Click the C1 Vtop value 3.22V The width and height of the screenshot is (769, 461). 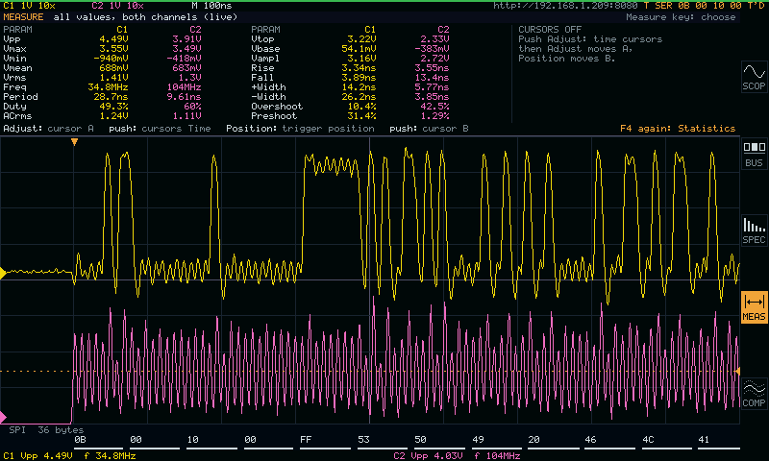361,39
